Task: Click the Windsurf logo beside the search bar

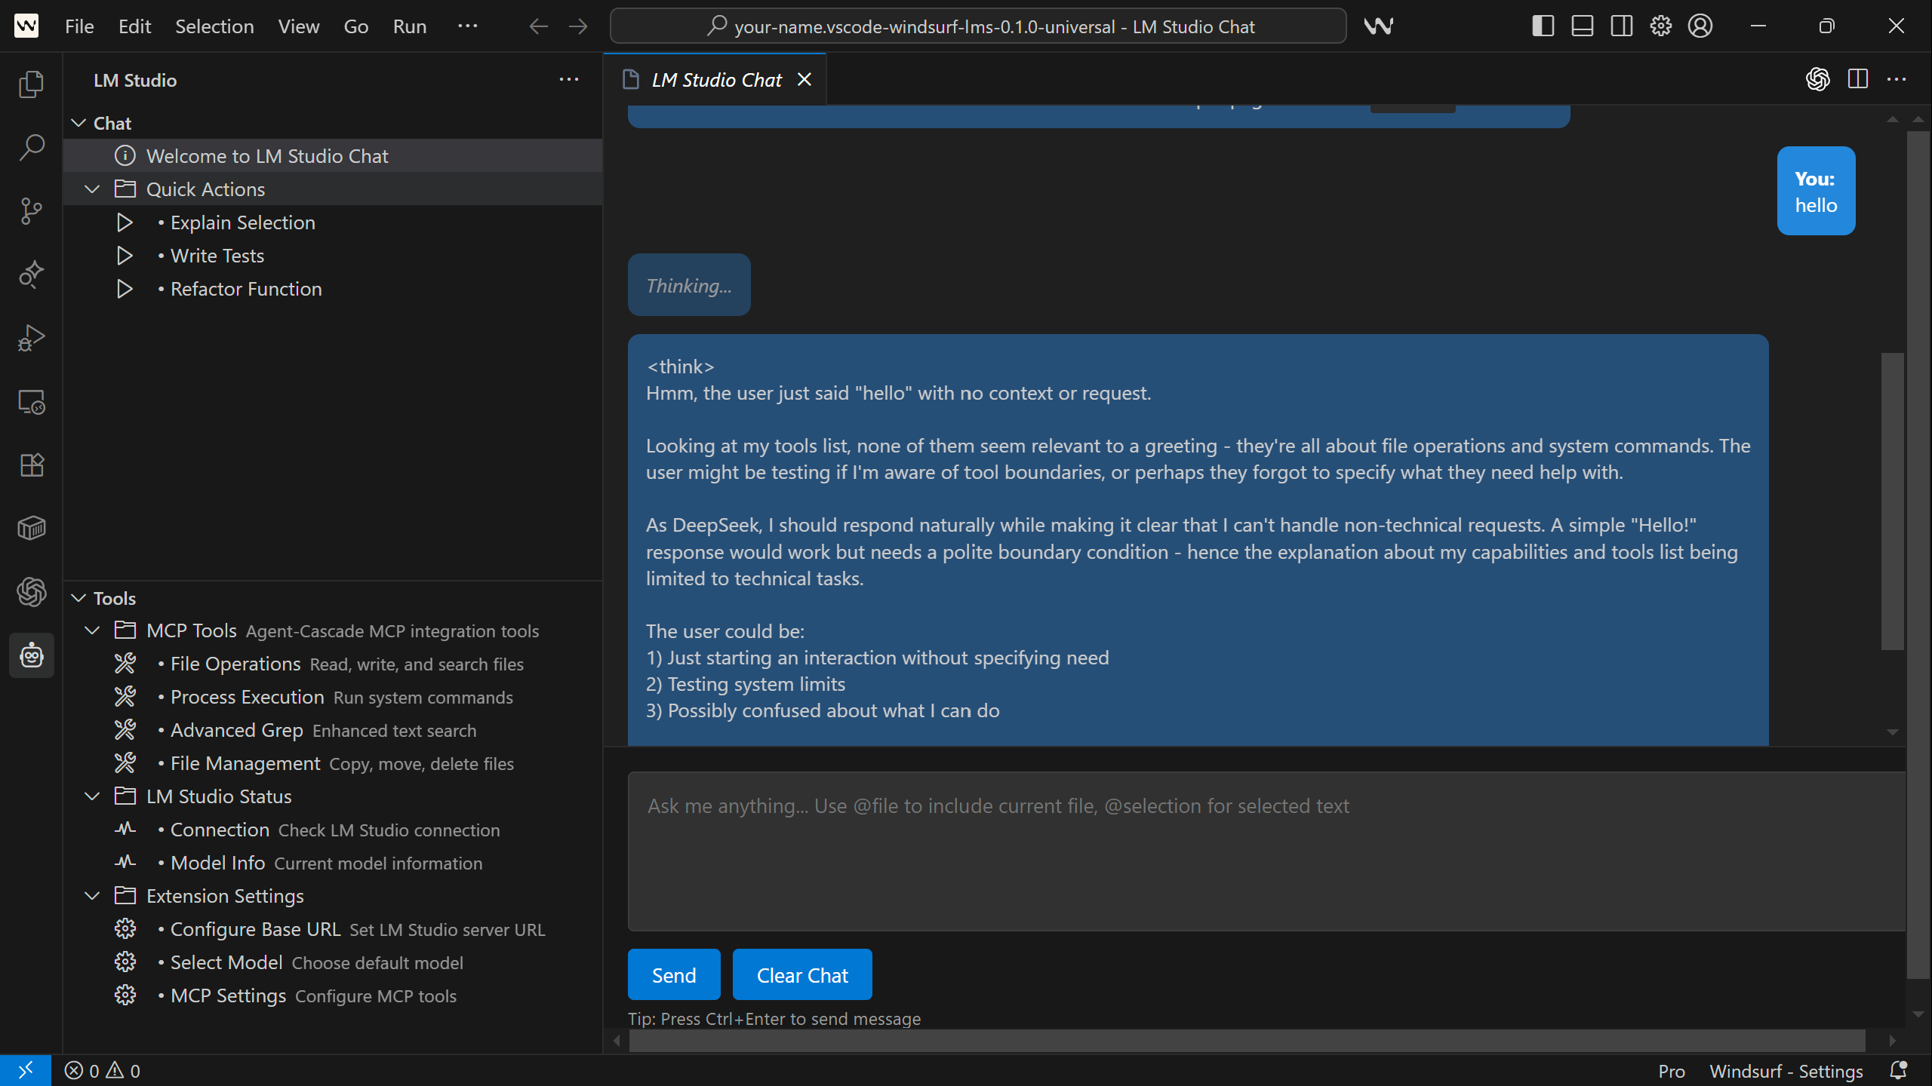Action: (x=1378, y=26)
